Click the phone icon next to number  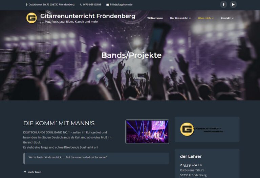[81, 5]
